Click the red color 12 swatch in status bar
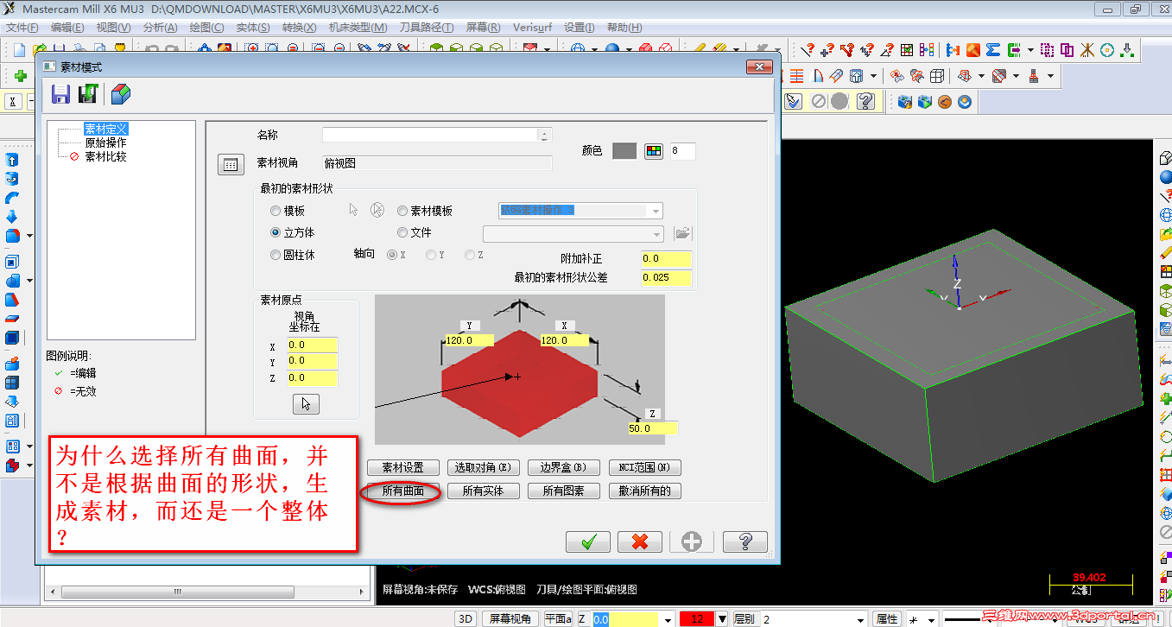 (698, 619)
